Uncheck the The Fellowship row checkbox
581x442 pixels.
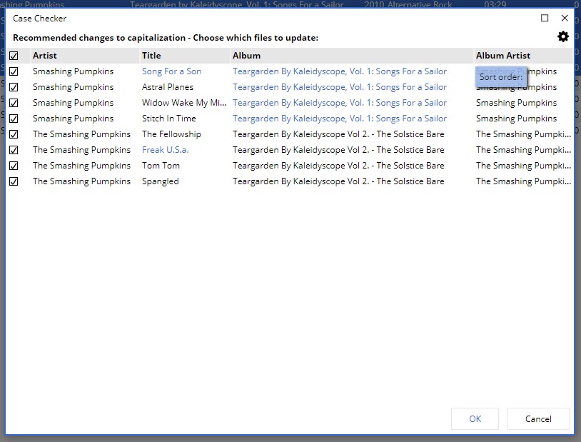coord(14,134)
